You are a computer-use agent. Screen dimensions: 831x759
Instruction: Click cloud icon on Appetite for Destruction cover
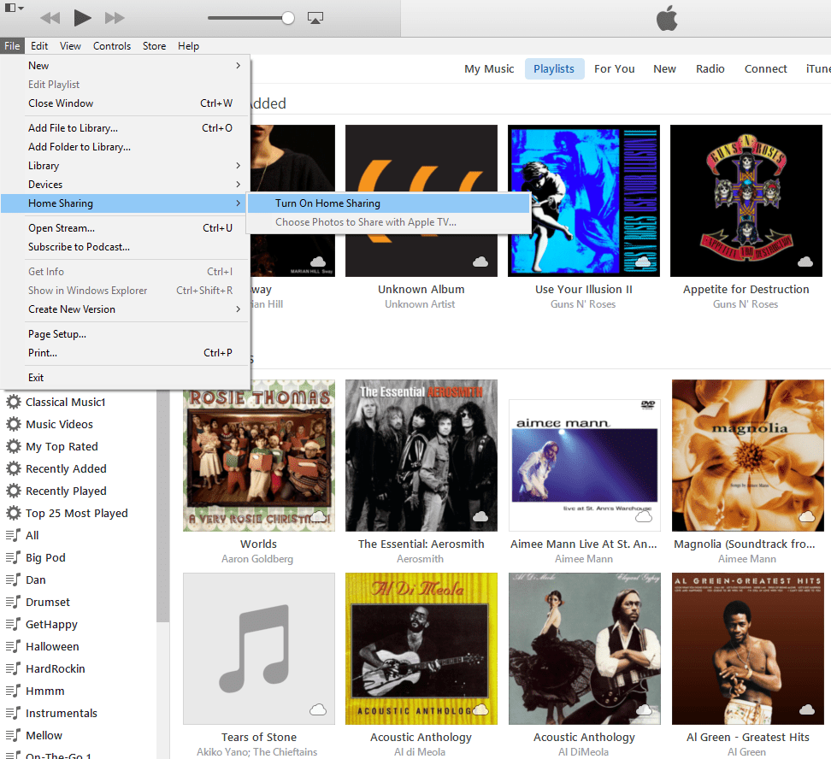coord(805,262)
